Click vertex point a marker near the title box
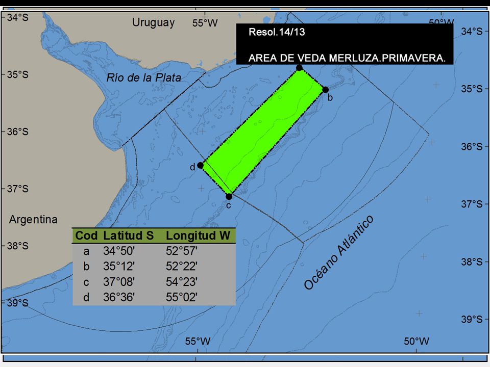The width and height of the screenshot is (490, 367). (300, 68)
